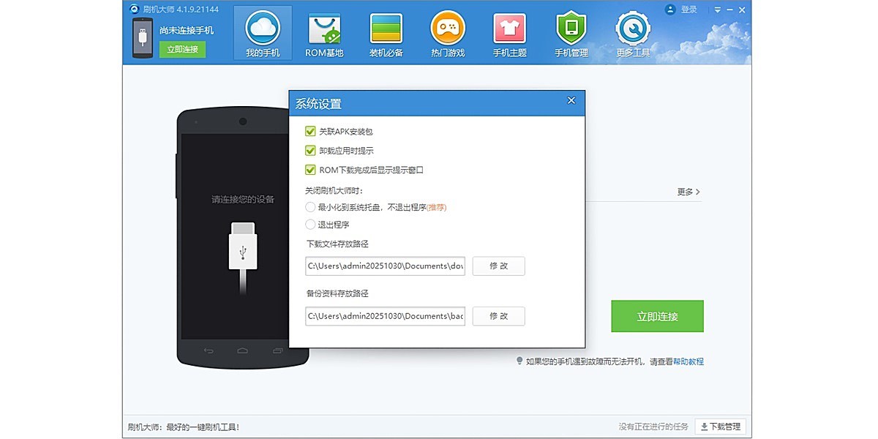Select the 装机必备 icon
Image resolution: width=878 pixels, height=439 pixels.
coord(386,29)
